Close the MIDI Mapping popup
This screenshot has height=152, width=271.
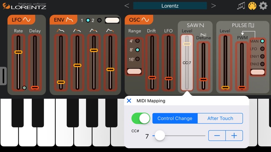(x=129, y=100)
